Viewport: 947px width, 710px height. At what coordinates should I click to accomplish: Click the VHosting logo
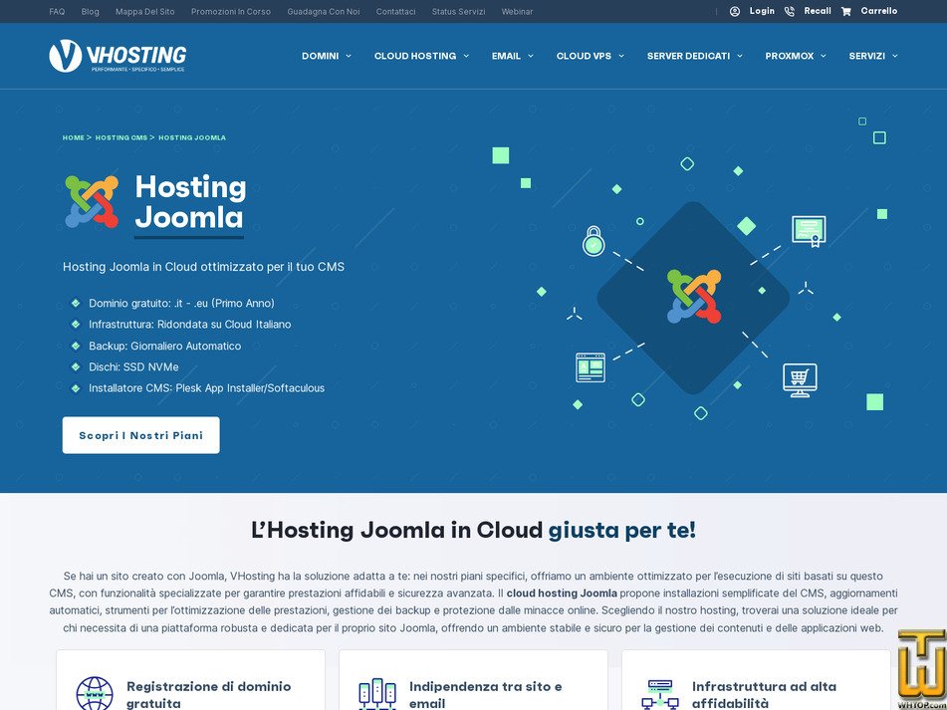(x=118, y=55)
